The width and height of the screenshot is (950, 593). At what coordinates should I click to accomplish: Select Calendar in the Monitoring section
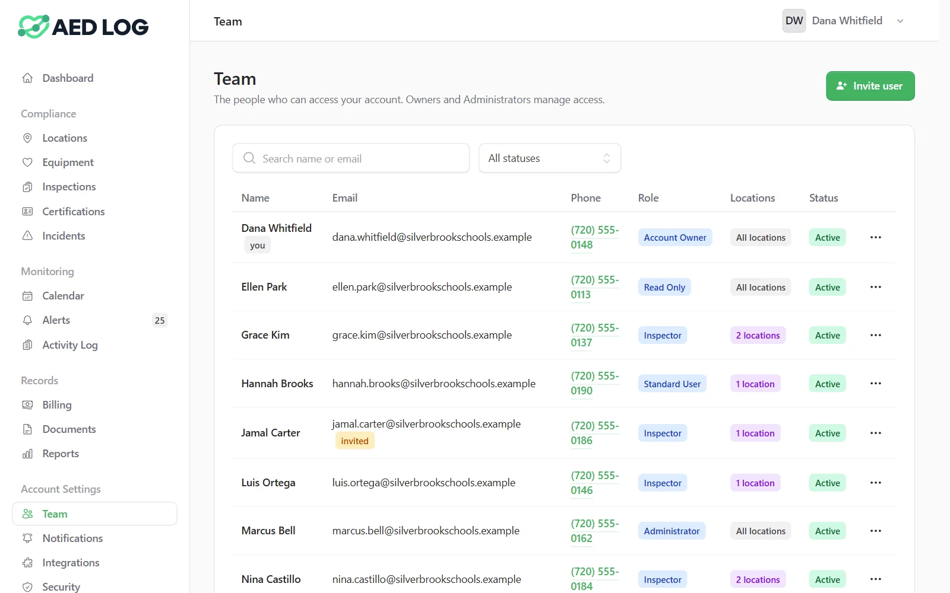coord(94,296)
